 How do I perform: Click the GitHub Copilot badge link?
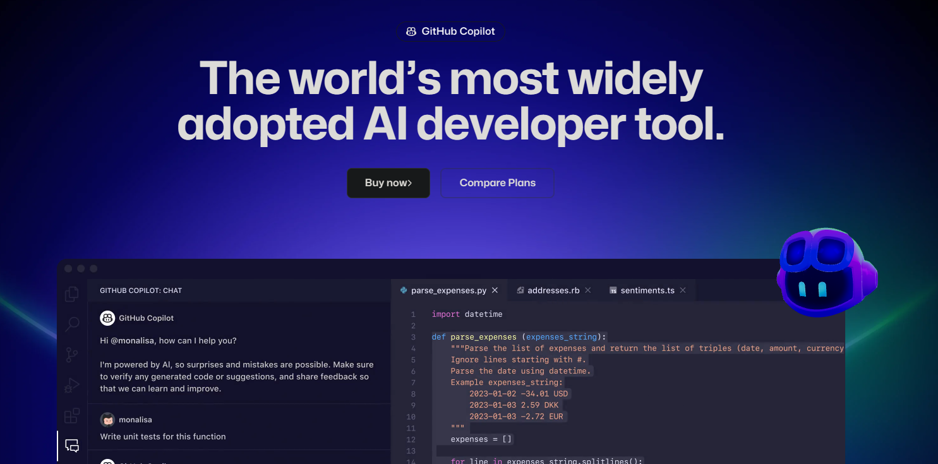click(x=450, y=32)
